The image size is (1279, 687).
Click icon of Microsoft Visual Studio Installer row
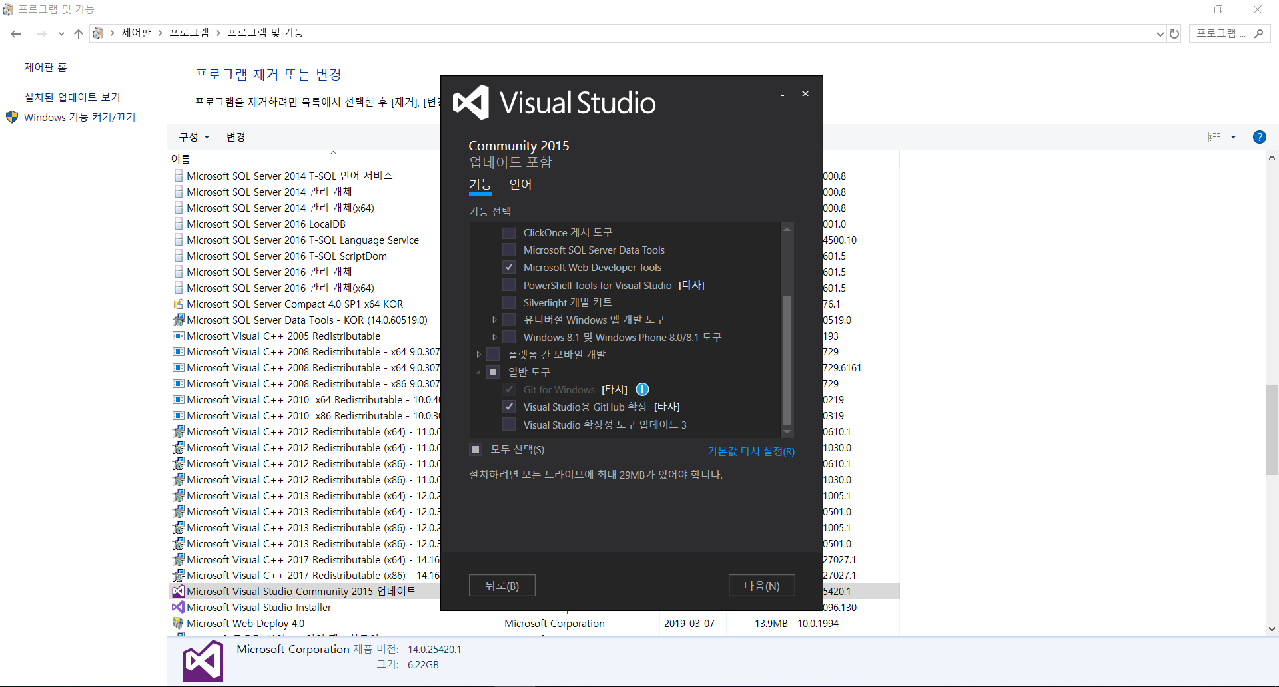click(x=179, y=607)
